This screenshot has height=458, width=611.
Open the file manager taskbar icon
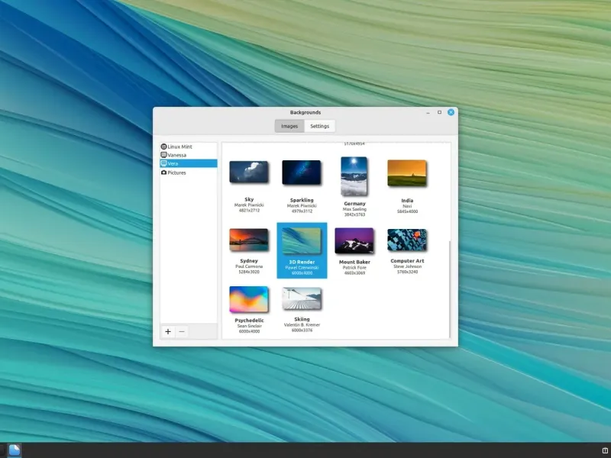(x=15, y=450)
